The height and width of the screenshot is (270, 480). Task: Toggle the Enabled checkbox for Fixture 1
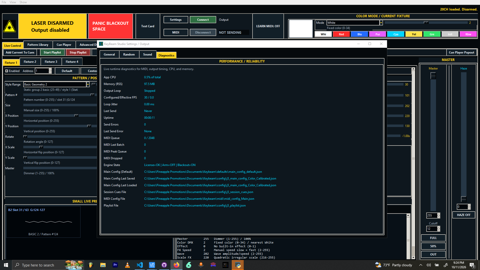point(7,71)
